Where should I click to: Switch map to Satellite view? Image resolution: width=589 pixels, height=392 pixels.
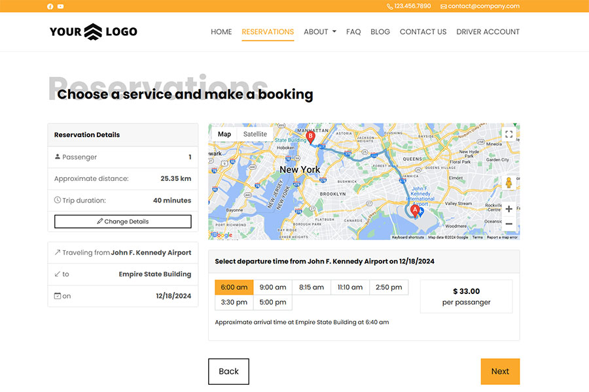255,134
